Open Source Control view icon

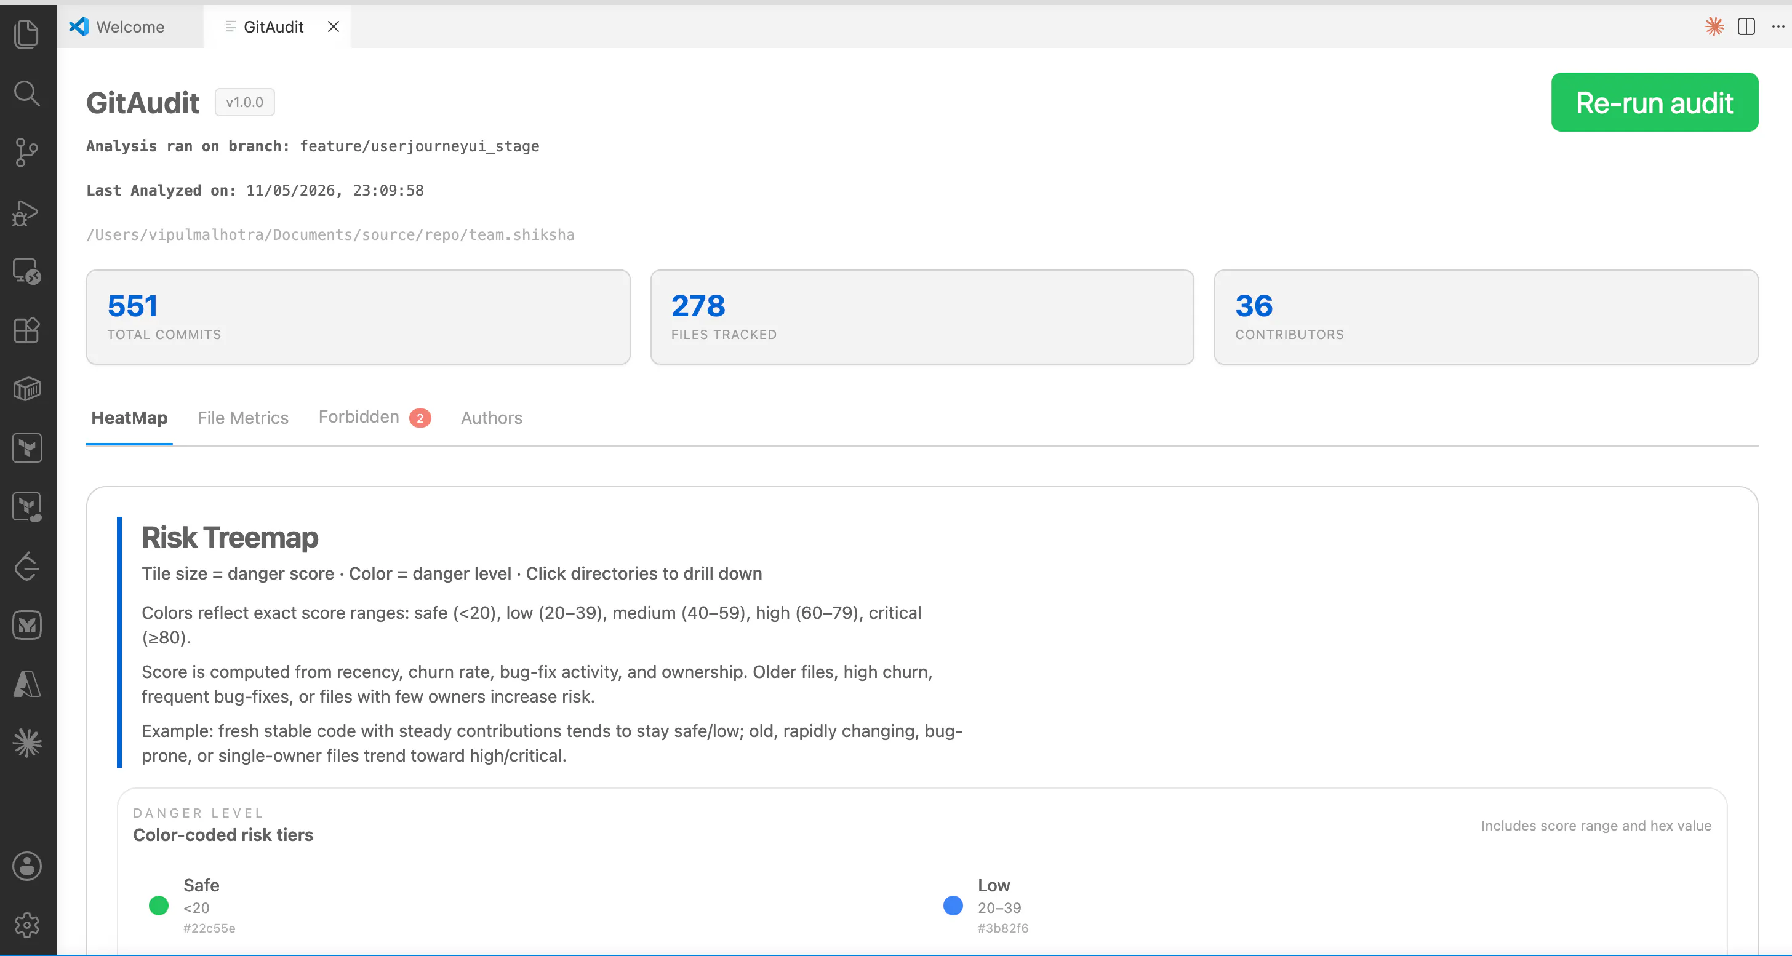point(27,153)
